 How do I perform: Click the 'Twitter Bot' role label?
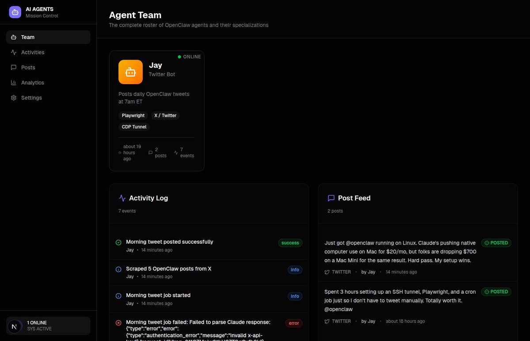point(162,74)
